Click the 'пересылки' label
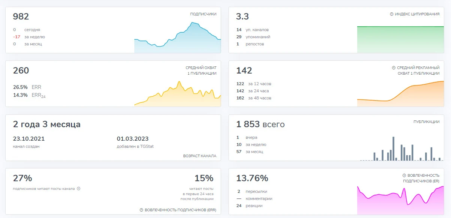 pos(256,191)
